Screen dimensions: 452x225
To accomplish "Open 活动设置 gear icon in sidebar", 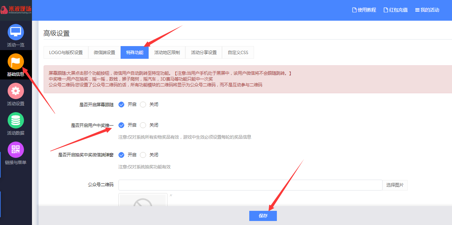I will pyautogui.click(x=16, y=91).
